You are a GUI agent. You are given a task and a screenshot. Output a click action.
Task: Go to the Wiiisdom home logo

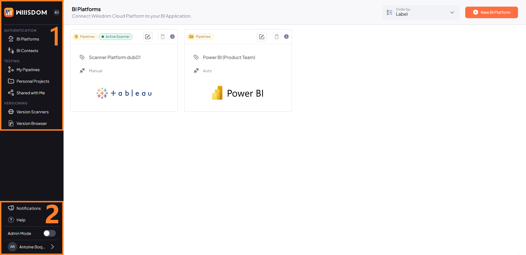pos(26,12)
